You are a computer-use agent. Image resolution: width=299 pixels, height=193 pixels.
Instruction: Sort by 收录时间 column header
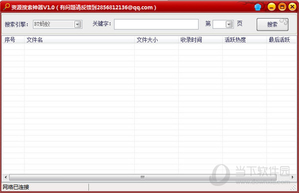(200, 40)
